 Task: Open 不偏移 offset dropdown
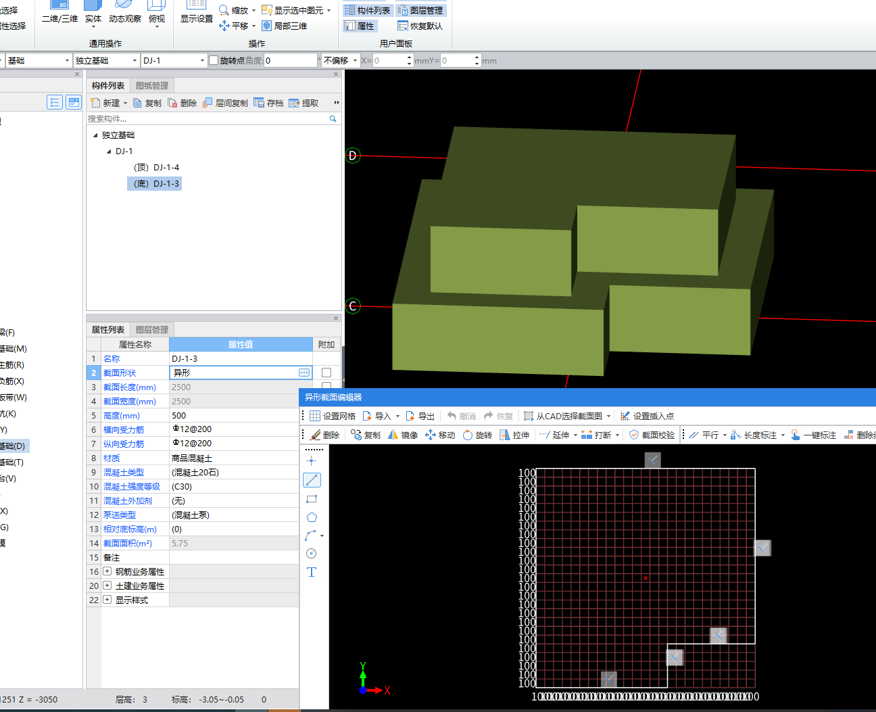pyautogui.click(x=355, y=60)
